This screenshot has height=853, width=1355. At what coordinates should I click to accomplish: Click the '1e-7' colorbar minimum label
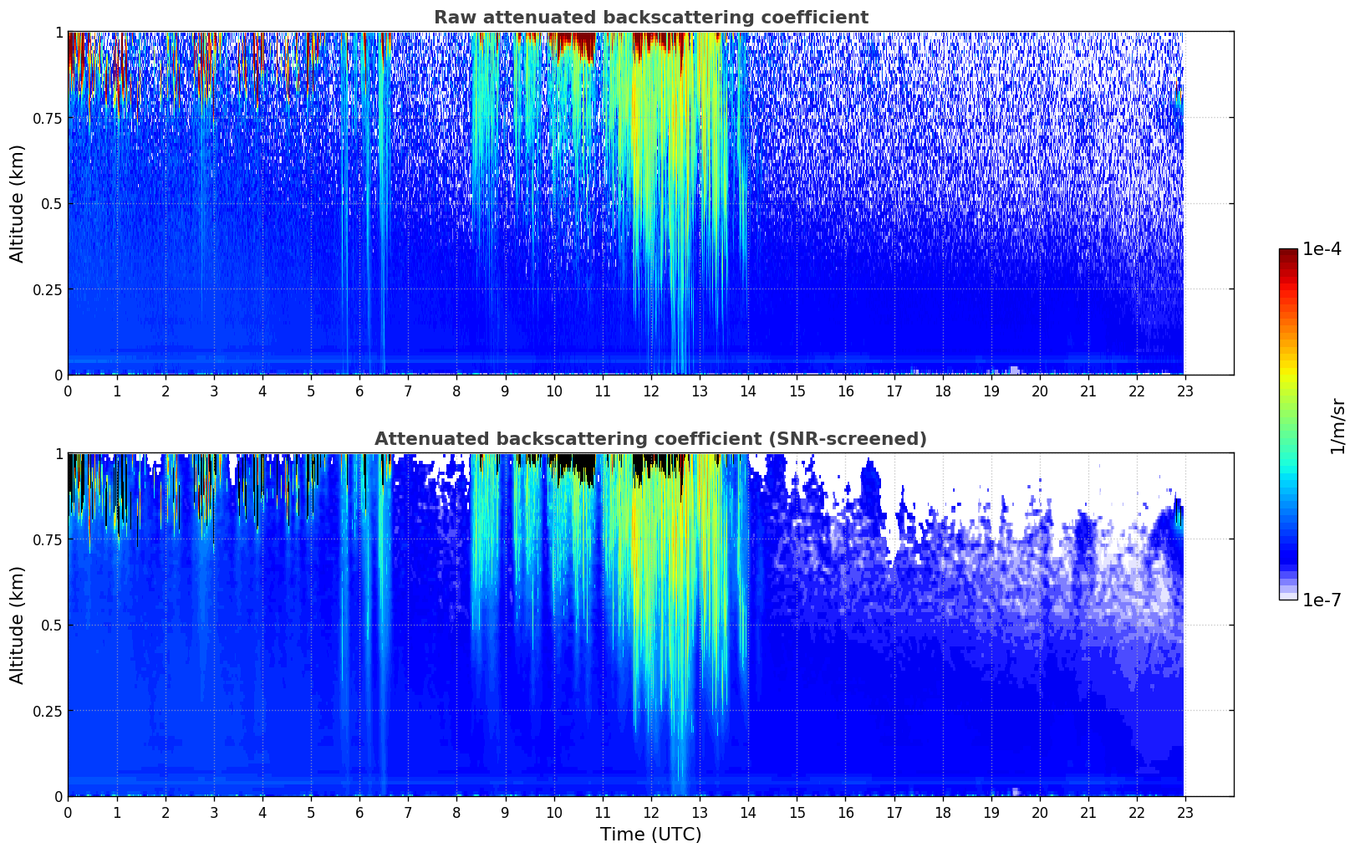tap(1322, 600)
